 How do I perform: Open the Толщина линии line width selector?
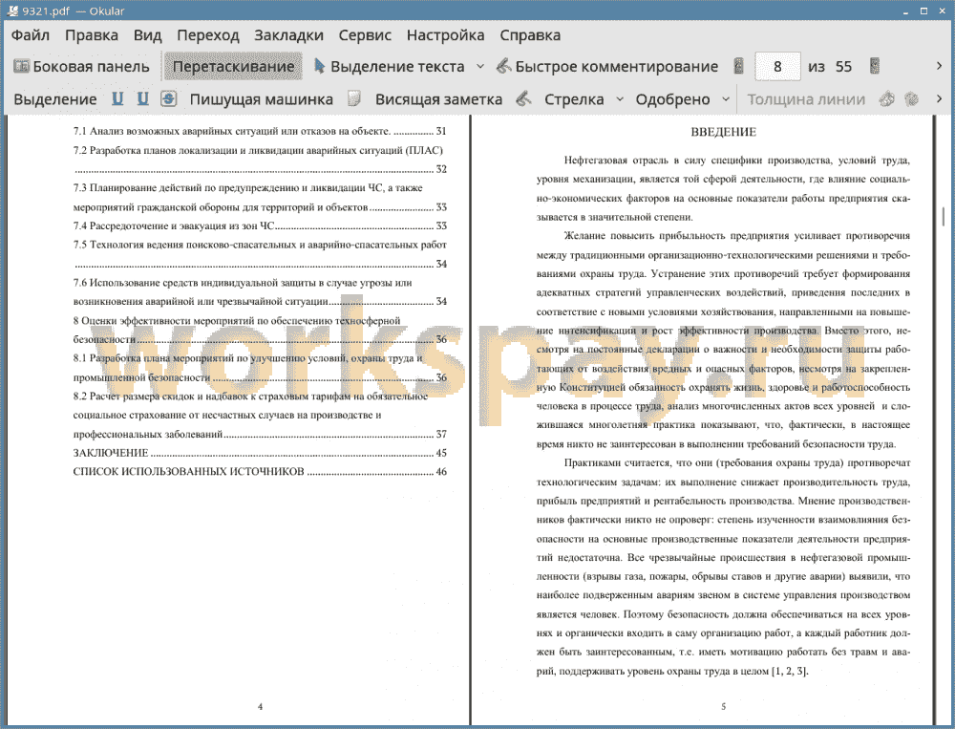click(806, 99)
